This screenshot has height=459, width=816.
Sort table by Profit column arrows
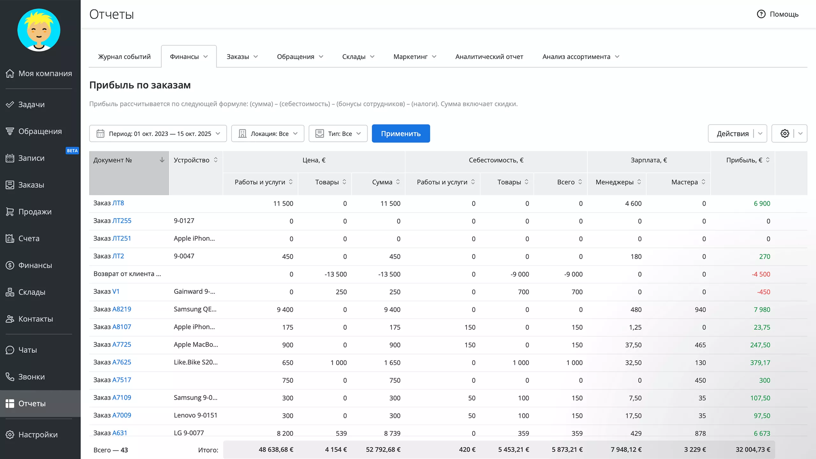click(768, 160)
